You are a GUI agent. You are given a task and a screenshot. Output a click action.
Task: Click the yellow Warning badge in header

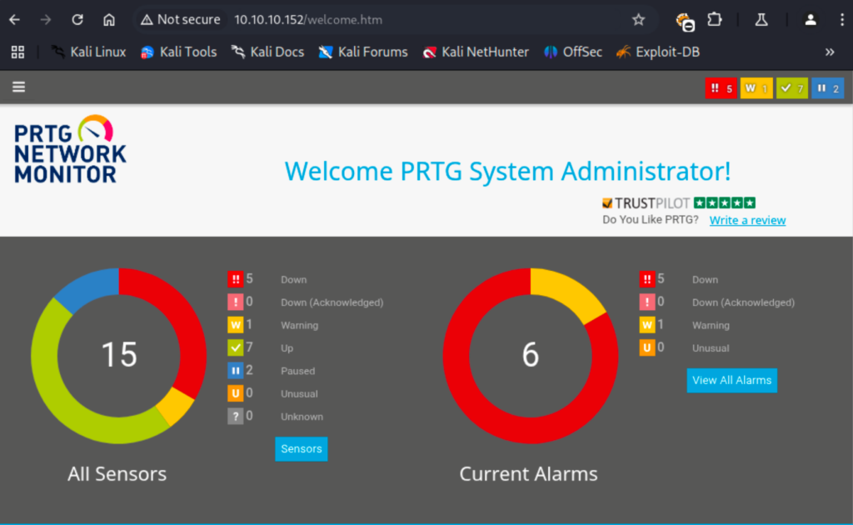click(x=756, y=88)
